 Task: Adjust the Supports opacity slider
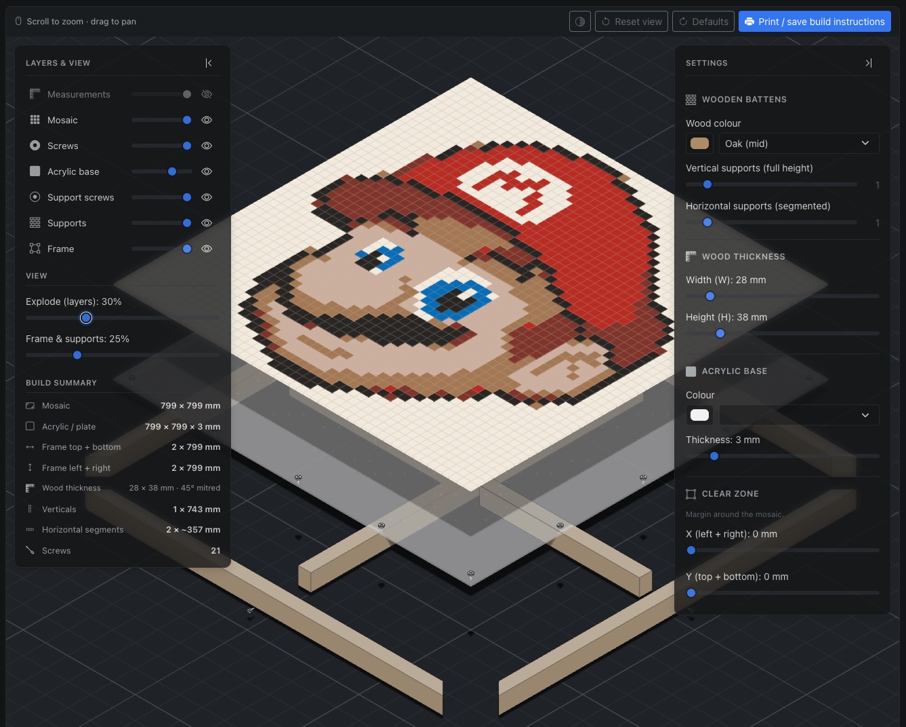point(162,223)
